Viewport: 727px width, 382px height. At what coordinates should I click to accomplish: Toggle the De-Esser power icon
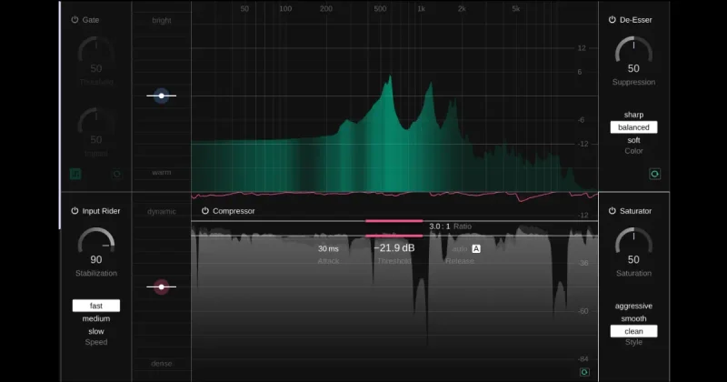(612, 20)
